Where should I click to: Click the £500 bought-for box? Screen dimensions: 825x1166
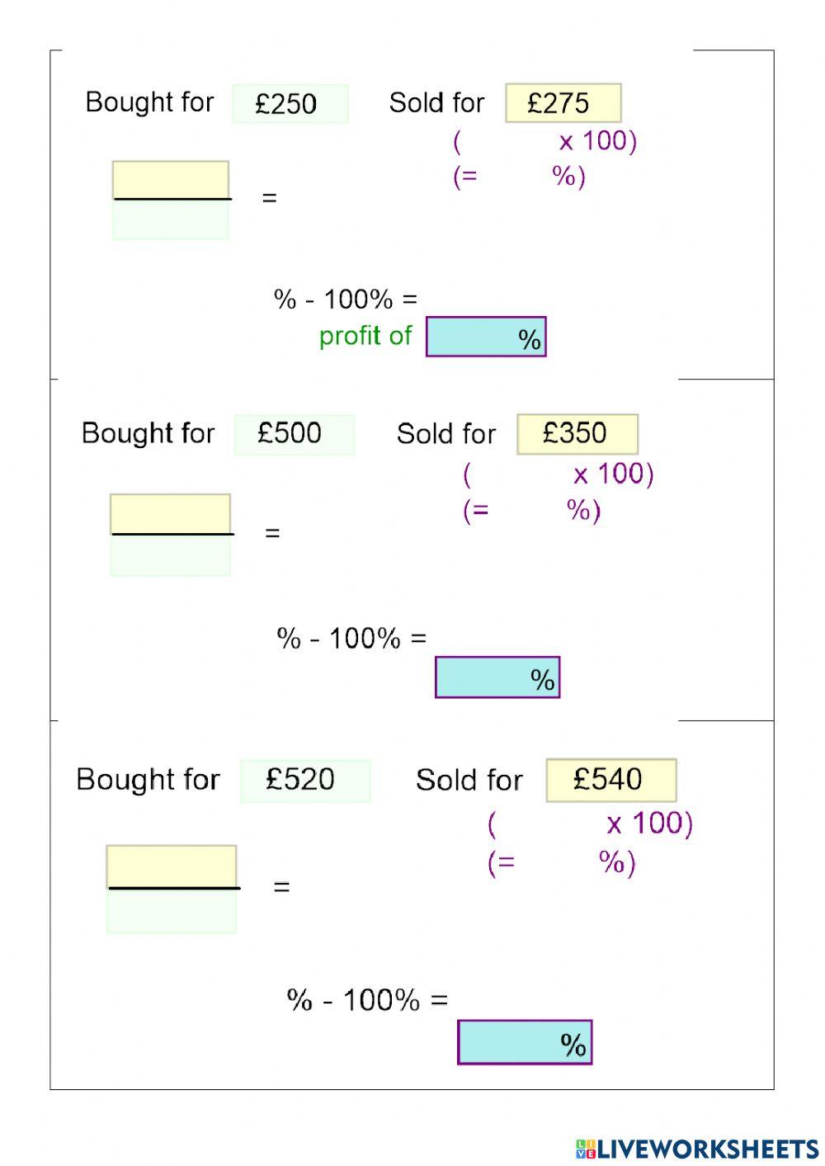[294, 434]
